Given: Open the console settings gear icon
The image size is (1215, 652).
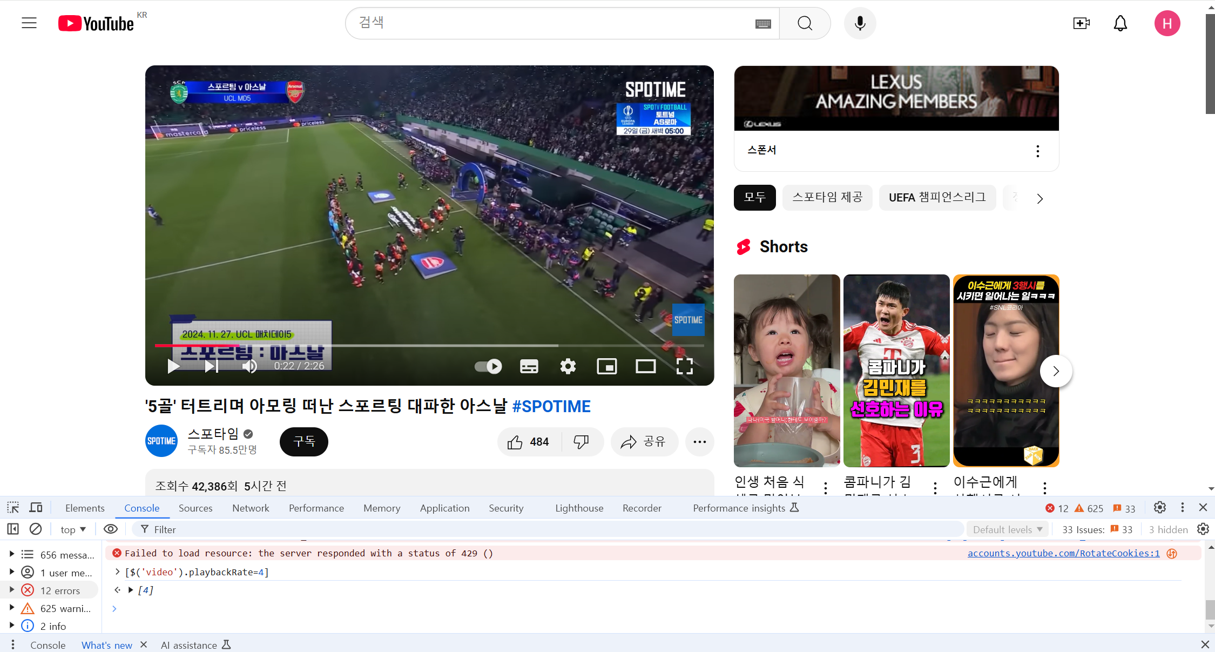Looking at the screenshot, I should coord(1203,529).
